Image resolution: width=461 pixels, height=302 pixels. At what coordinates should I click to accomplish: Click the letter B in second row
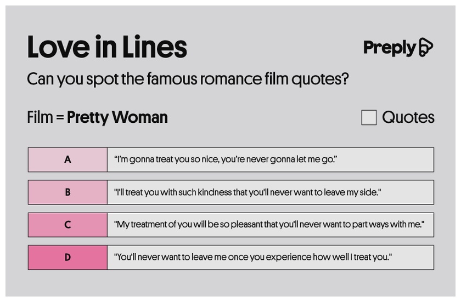(68, 192)
